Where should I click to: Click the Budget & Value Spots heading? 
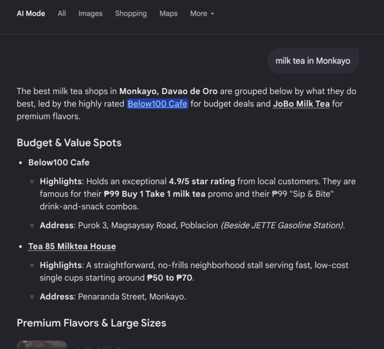(x=69, y=142)
